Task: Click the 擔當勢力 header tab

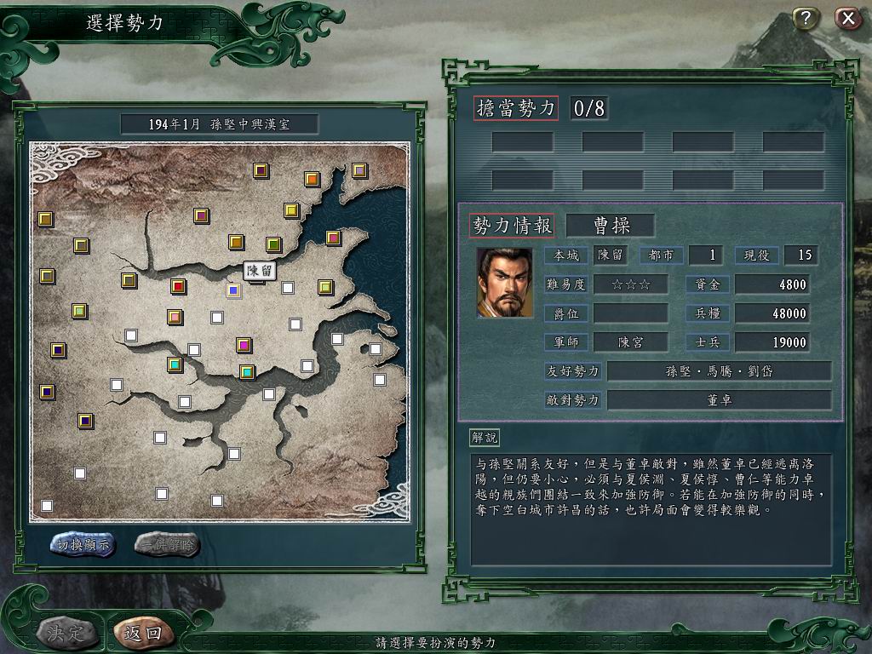Action: click(x=516, y=108)
